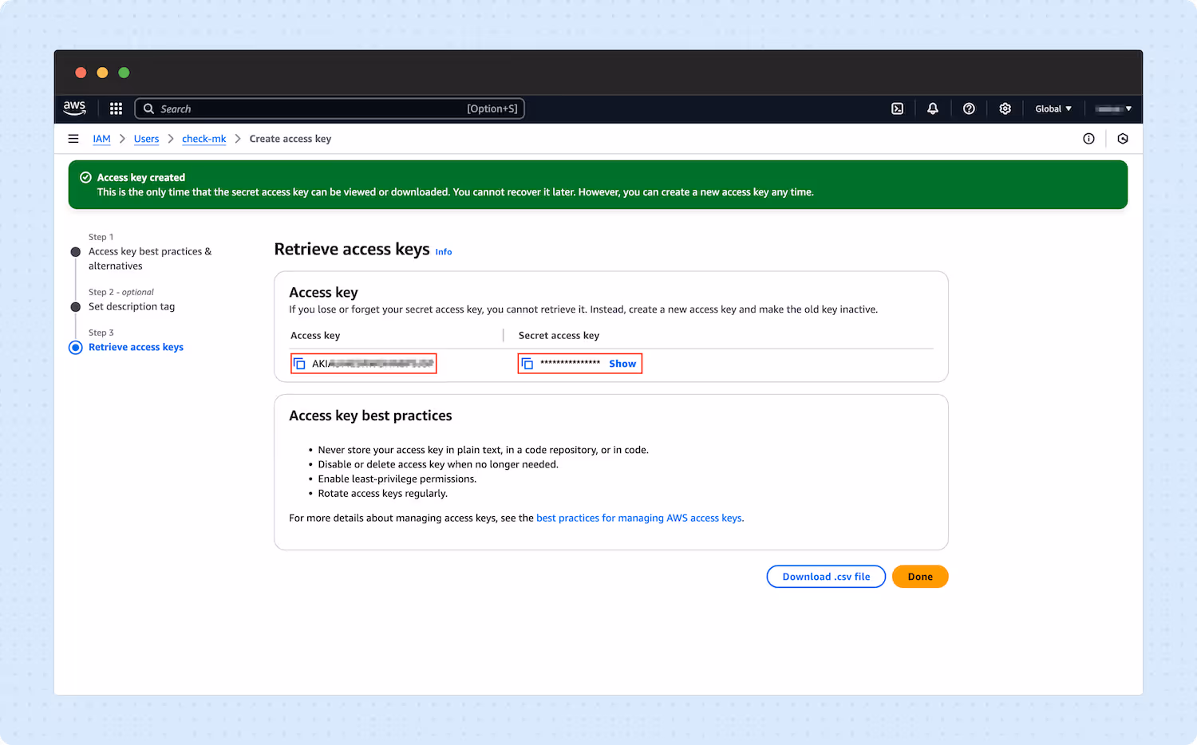
Task: Open the AWS services grid icon
Action: [x=116, y=108]
